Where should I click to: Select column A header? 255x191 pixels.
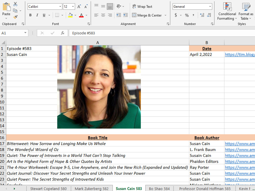coord(98,43)
